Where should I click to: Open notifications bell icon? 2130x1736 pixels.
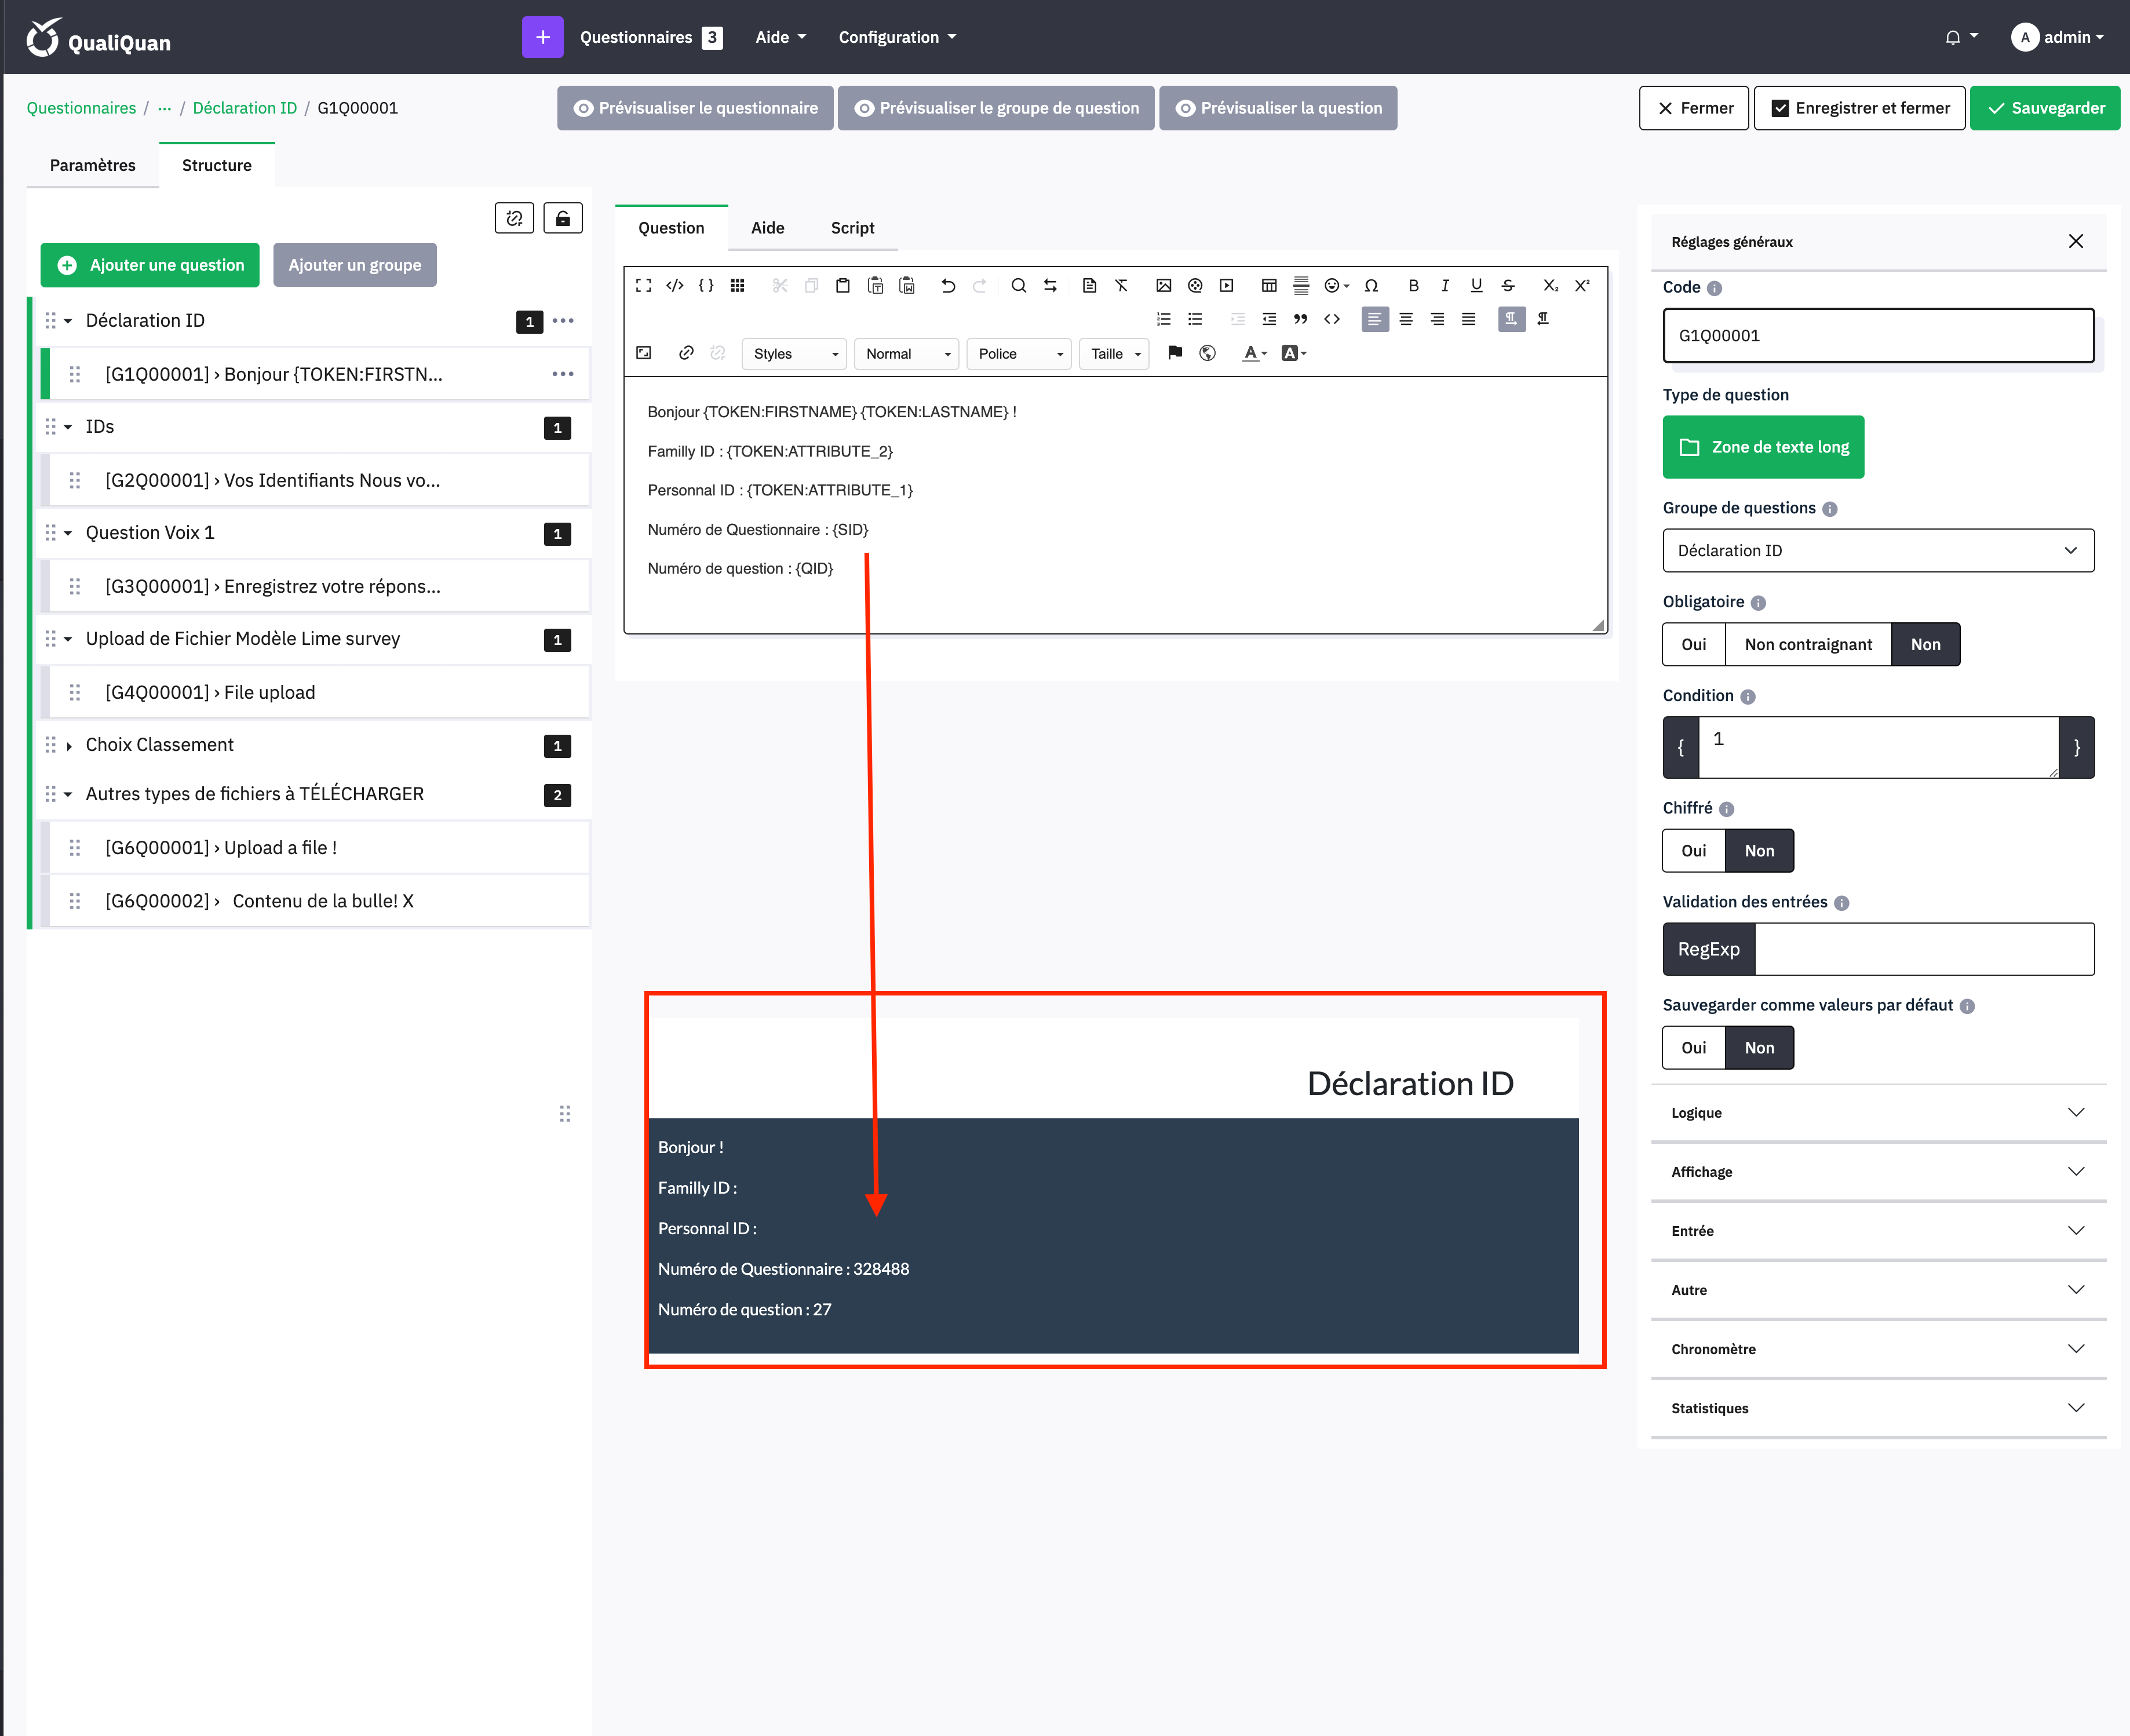click(1952, 37)
